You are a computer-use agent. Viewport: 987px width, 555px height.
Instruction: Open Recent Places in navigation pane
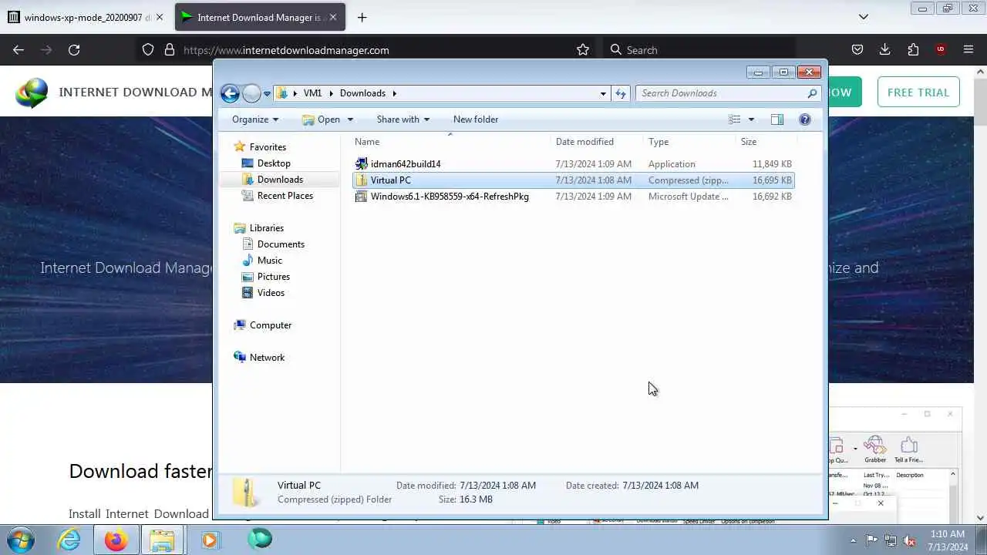tap(285, 196)
